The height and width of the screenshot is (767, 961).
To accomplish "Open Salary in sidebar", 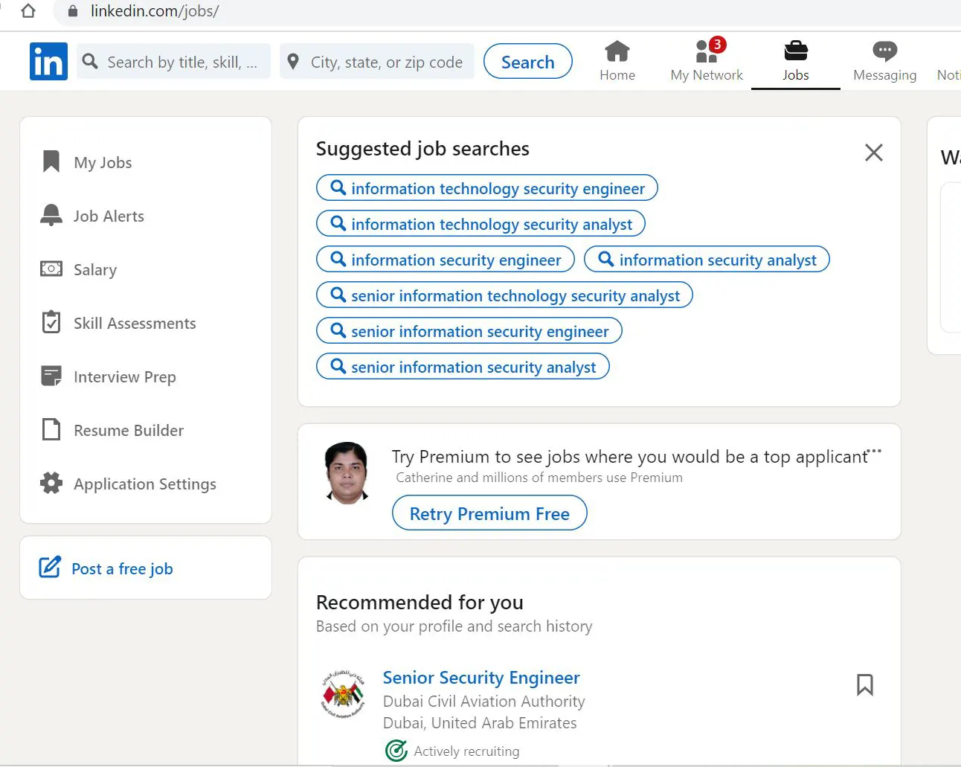I will (x=95, y=269).
